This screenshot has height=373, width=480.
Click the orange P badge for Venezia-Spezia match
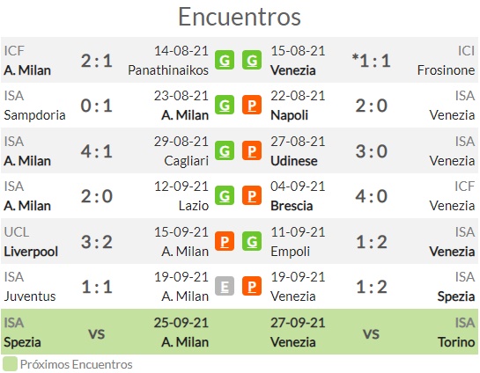tap(252, 286)
